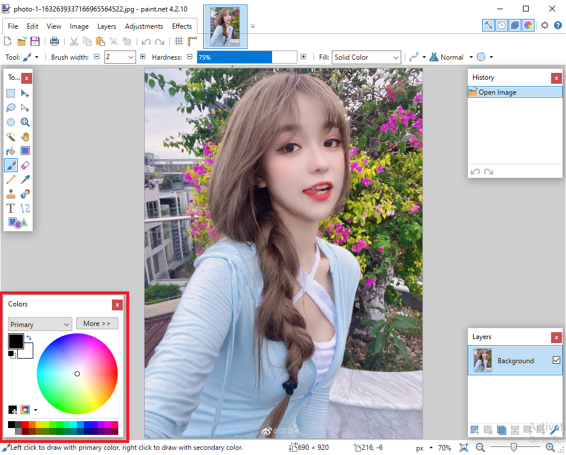Toggle the Colors window button at top-right

(x=528, y=25)
